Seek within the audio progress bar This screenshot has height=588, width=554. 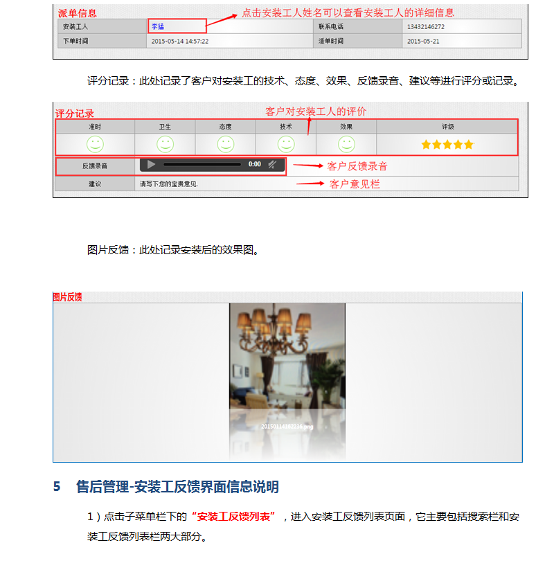202,165
